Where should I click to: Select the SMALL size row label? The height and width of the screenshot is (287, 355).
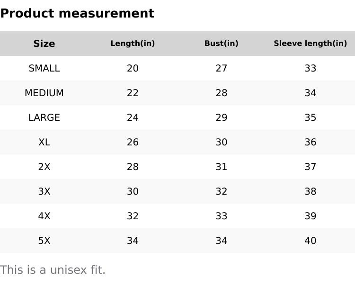44,68
